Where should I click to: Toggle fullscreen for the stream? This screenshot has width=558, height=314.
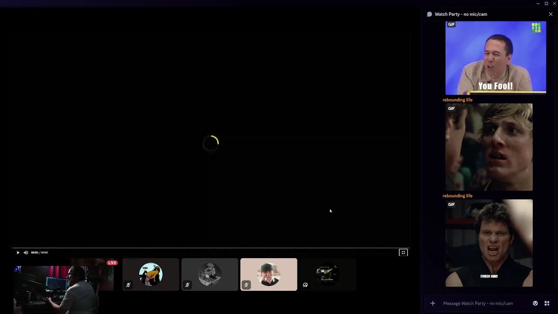403,253
